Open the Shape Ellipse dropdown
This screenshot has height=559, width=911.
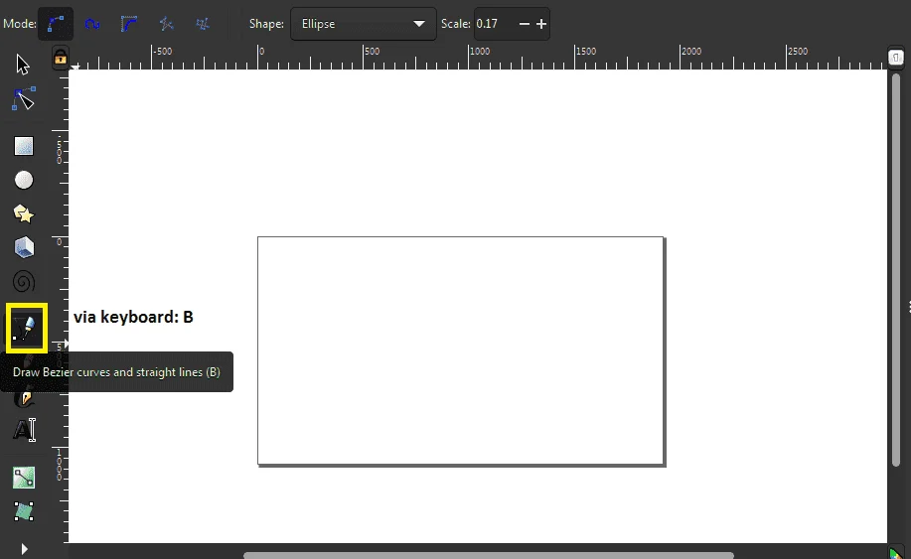point(364,24)
